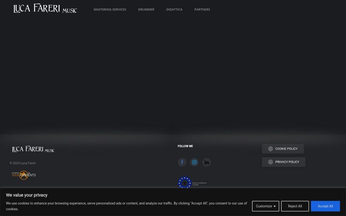Click the "© 2024 Luca Fareri" text
Image resolution: width=346 pixels, height=216 pixels.
[x=23, y=163]
